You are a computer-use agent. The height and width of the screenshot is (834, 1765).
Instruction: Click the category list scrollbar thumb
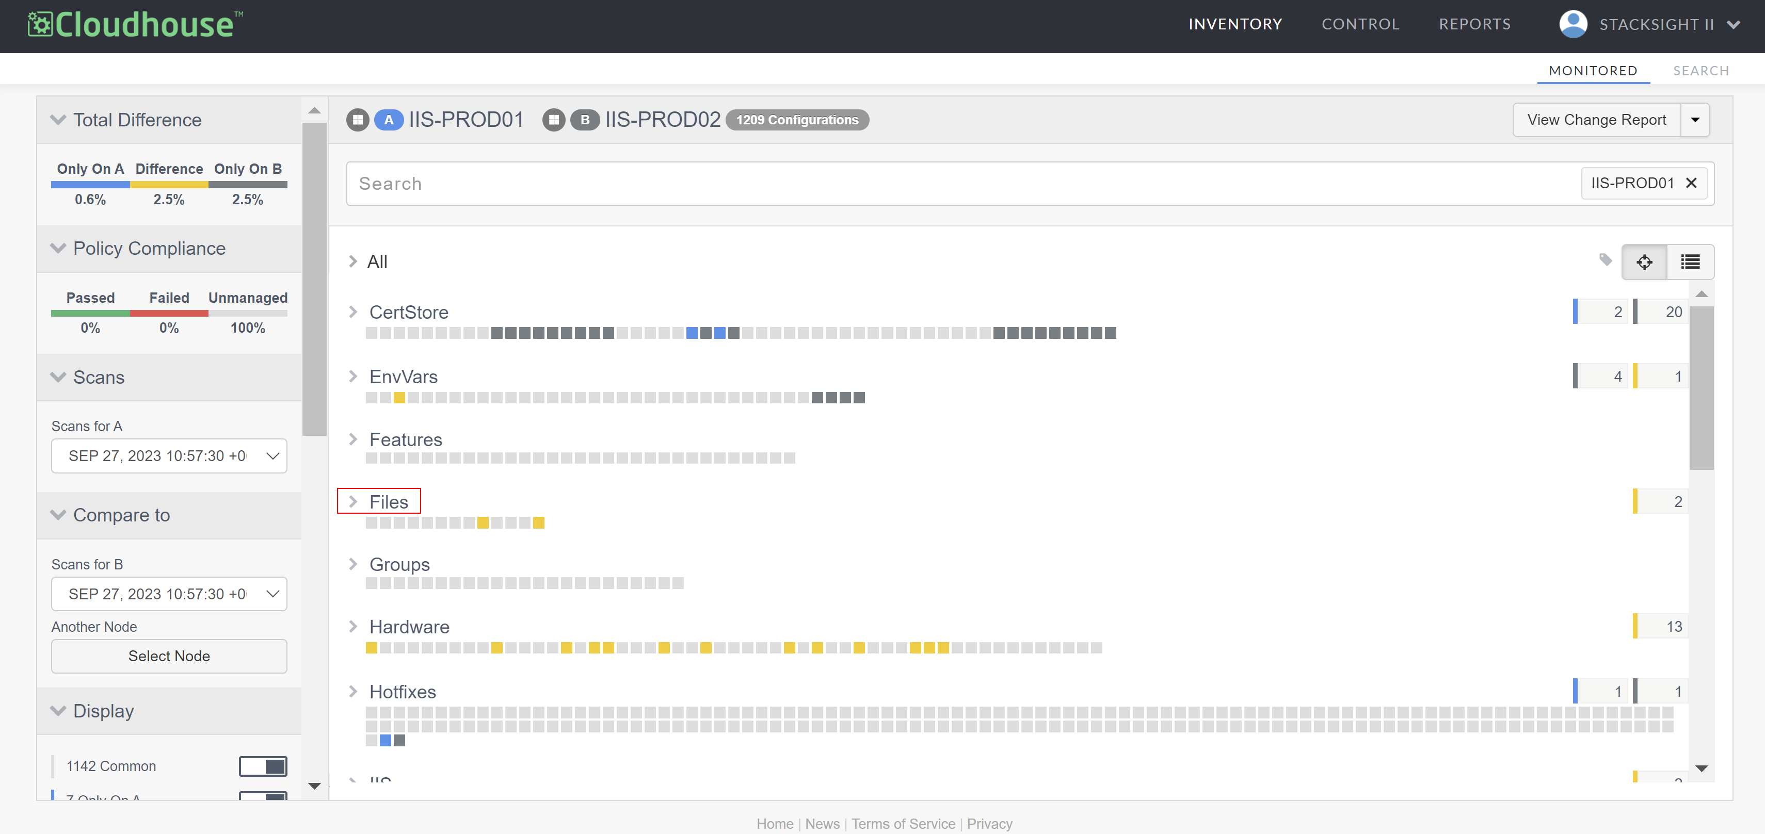(1702, 387)
